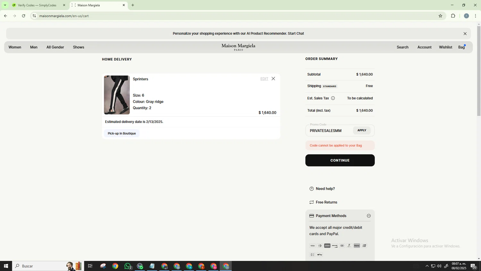Screen dimensions: 481x271
Task: Click the Sprinters product thumbnail
Action: coord(117,95)
